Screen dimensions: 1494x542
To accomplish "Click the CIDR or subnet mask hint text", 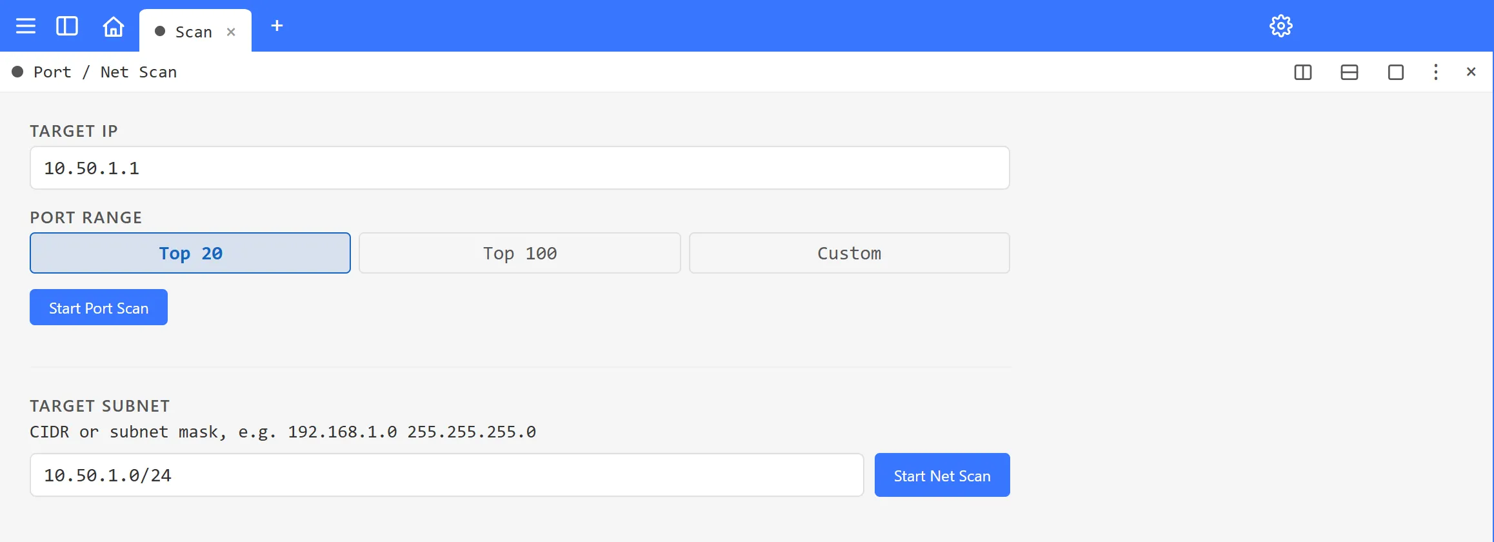I will tap(283, 432).
